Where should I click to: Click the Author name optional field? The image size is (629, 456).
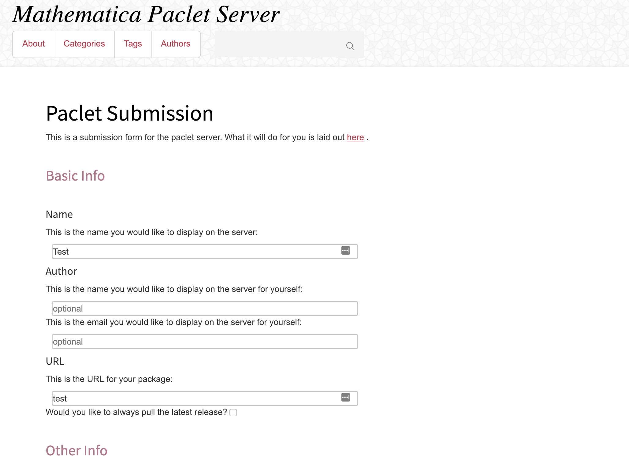coord(205,308)
